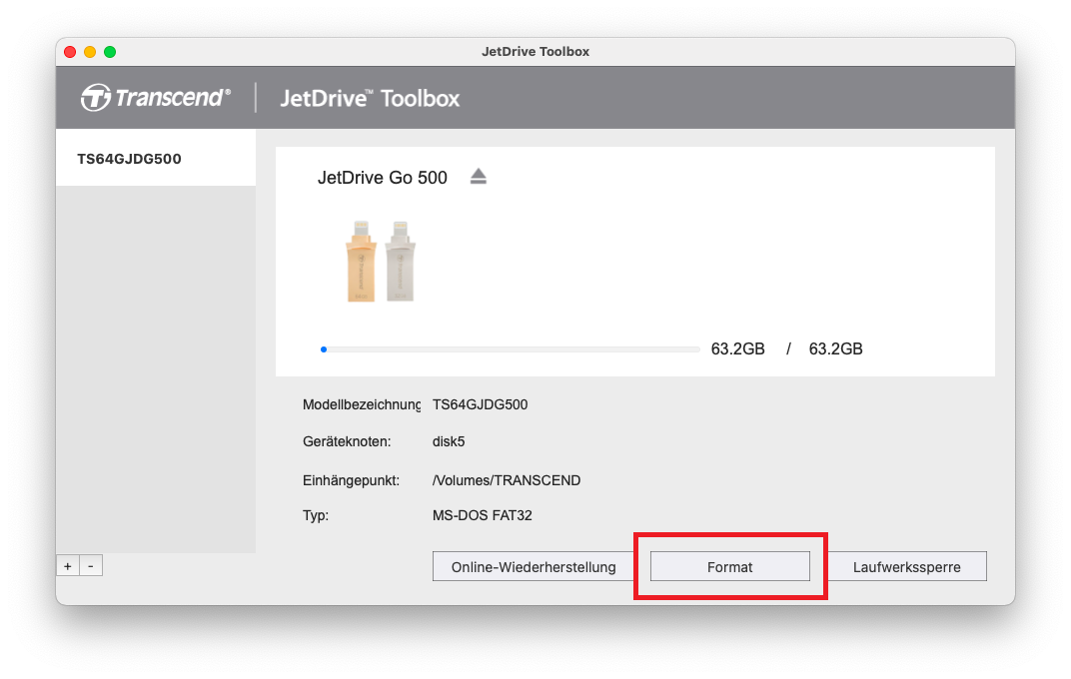Open the Laufwerkssperre drive lock
The height and width of the screenshot is (679, 1071).
click(x=906, y=566)
